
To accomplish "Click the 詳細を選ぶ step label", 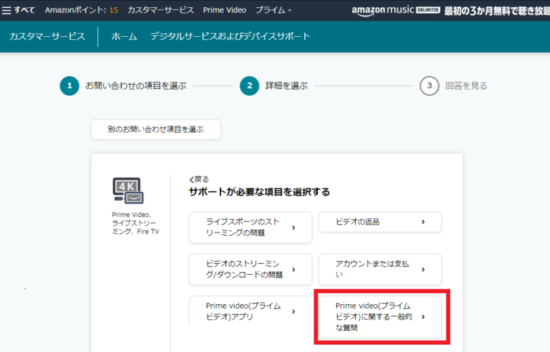I will click(287, 86).
